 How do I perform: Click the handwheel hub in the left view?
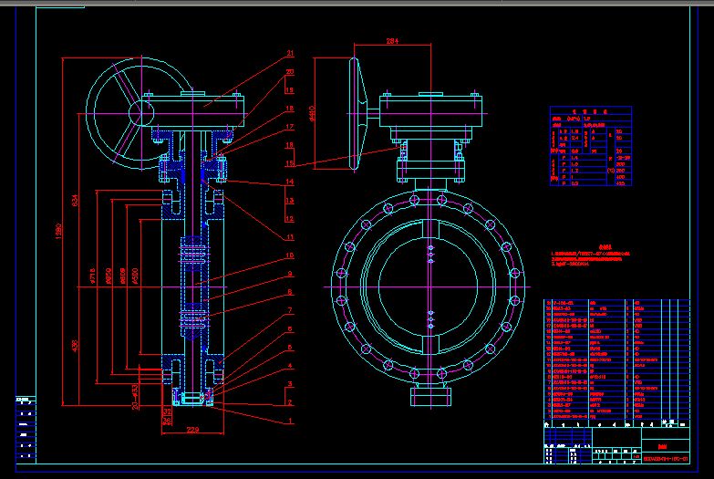point(141,112)
